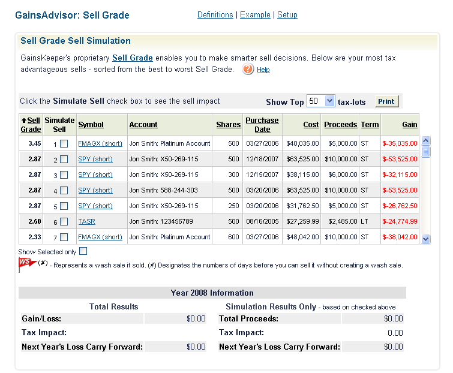453x373 pixels.
Task: Click purchase date 12/15/2007
Action: (x=262, y=175)
